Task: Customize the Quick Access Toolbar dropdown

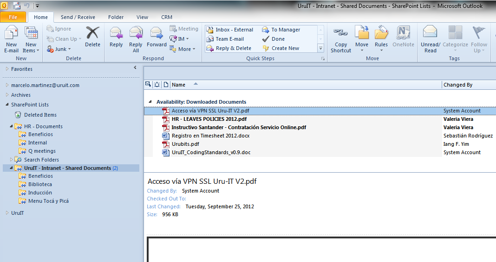Action: pyautogui.click(x=37, y=6)
